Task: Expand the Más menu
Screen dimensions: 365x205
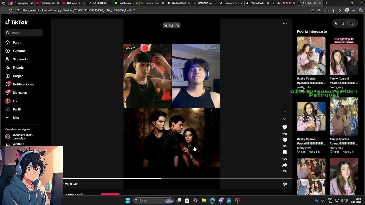Action: coord(16,118)
